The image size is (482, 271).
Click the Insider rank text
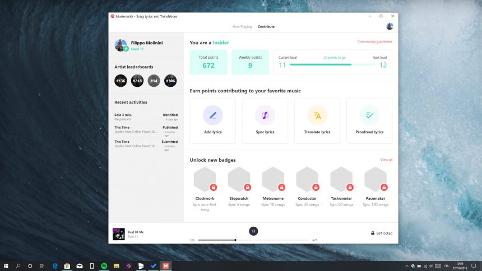pos(221,43)
